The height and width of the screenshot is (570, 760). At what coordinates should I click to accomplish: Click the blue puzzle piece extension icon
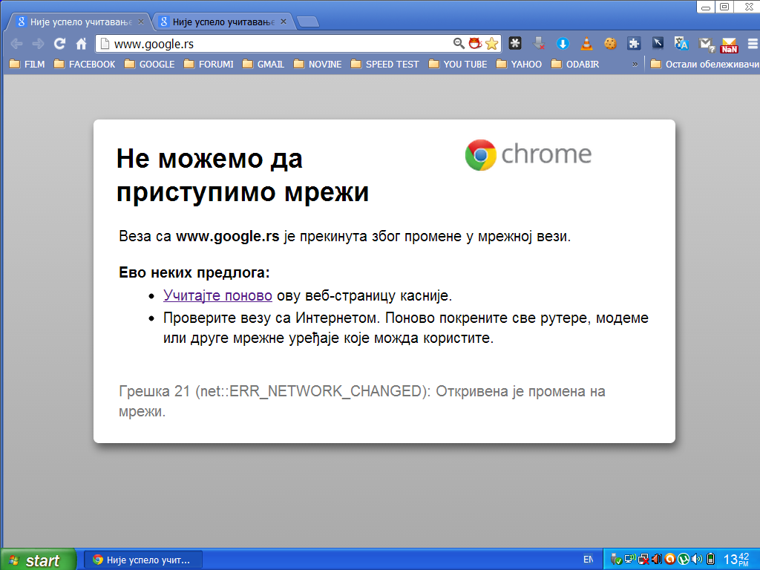coord(634,44)
